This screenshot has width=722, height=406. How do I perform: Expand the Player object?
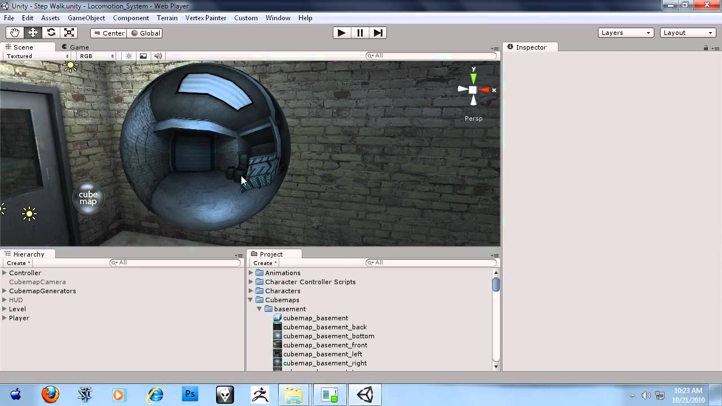pyautogui.click(x=5, y=318)
